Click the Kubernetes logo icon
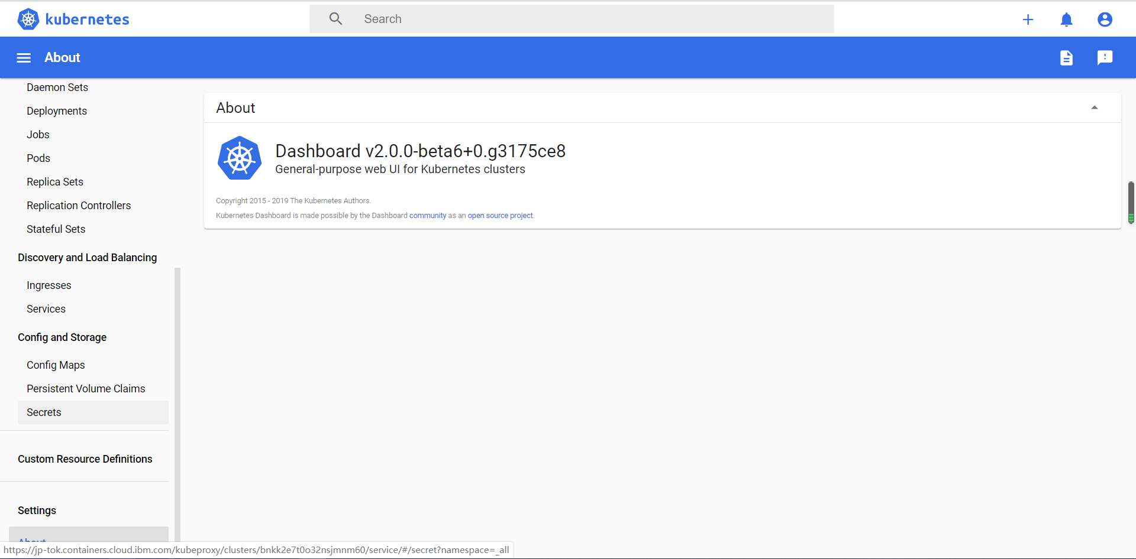 pos(28,19)
